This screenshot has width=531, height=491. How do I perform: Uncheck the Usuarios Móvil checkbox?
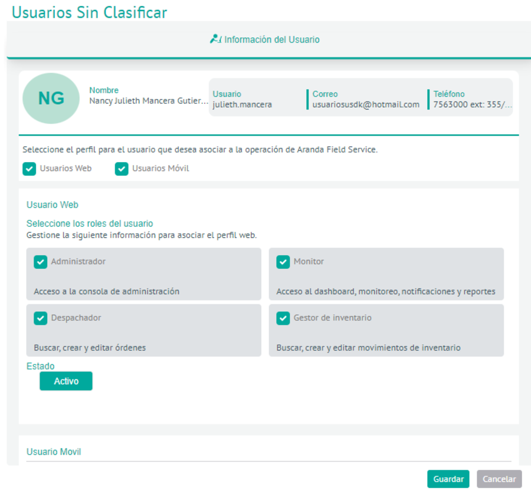[x=121, y=169]
